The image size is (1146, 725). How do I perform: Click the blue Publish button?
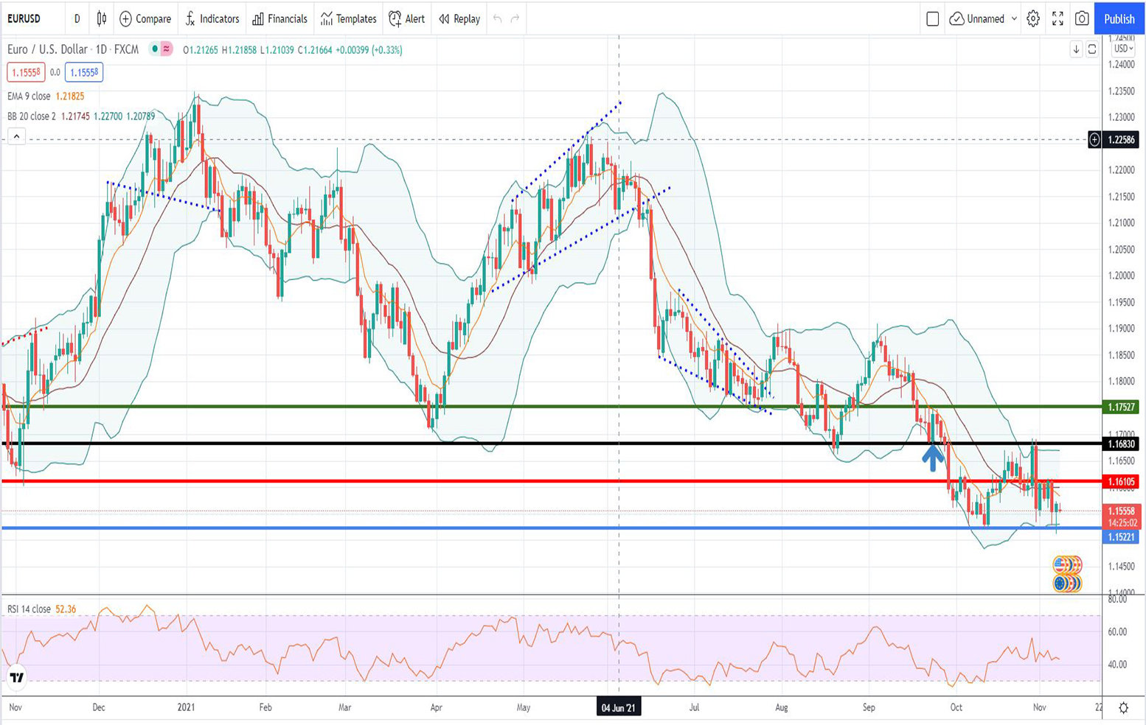(x=1119, y=18)
